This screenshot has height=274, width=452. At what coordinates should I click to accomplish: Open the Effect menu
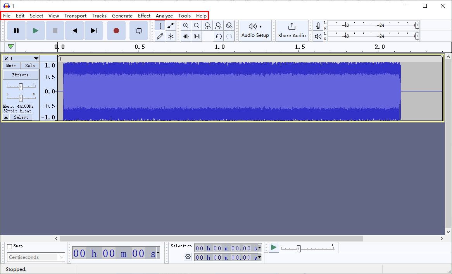[144, 16]
